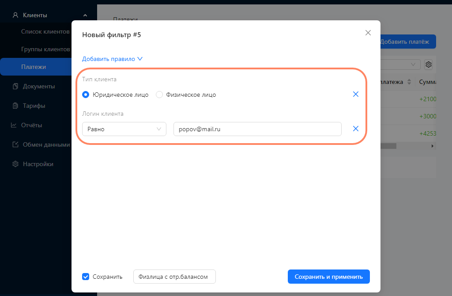Open "Список клиентов" in the sidebar
The width and height of the screenshot is (452, 296).
[x=45, y=31]
